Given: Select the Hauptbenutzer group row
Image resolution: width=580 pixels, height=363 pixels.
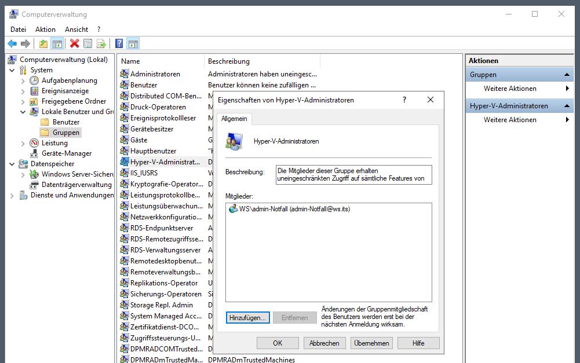Looking at the screenshot, I should [153, 151].
